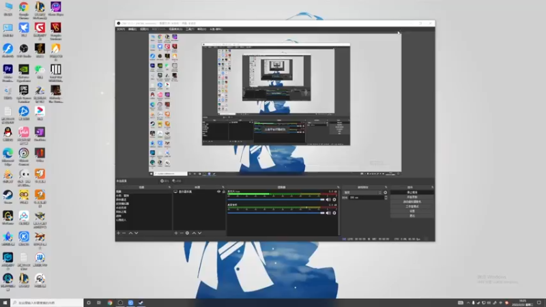546x307 pixels.
Task: Open Chrome from the taskbar
Action: coord(110,303)
